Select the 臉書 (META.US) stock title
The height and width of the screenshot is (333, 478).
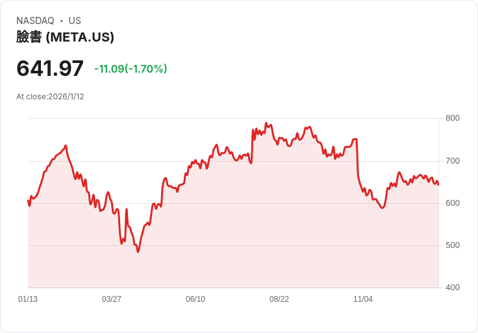(x=65, y=37)
